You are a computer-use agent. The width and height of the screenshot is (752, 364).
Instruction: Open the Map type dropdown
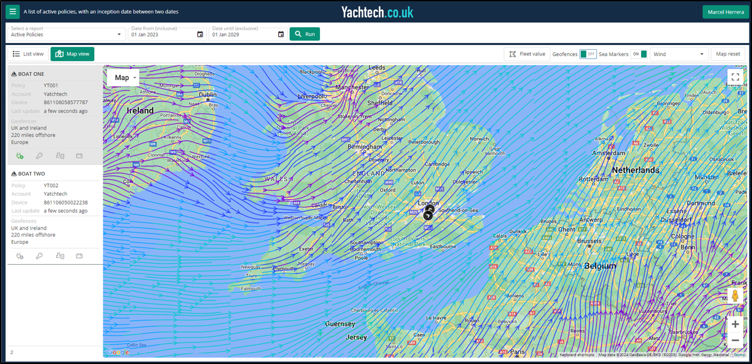pos(123,78)
